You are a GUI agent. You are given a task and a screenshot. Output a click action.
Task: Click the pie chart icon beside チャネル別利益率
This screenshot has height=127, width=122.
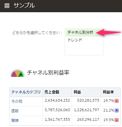(x=18, y=74)
